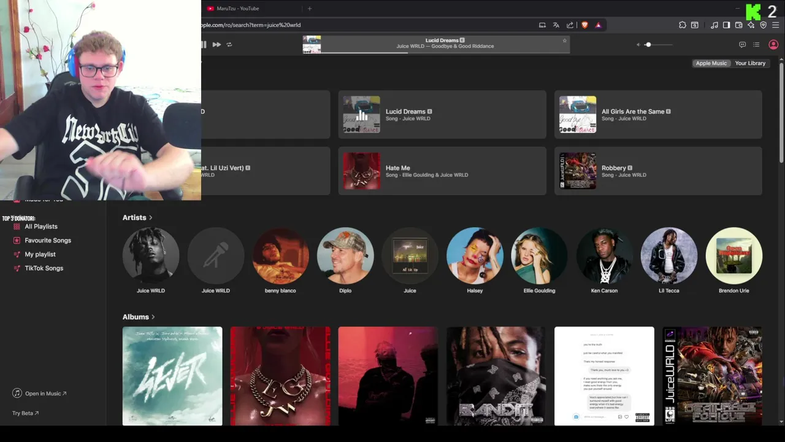This screenshot has height=442, width=785.
Task: Switch to the Your Library tab
Action: pyautogui.click(x=750, y=63)
